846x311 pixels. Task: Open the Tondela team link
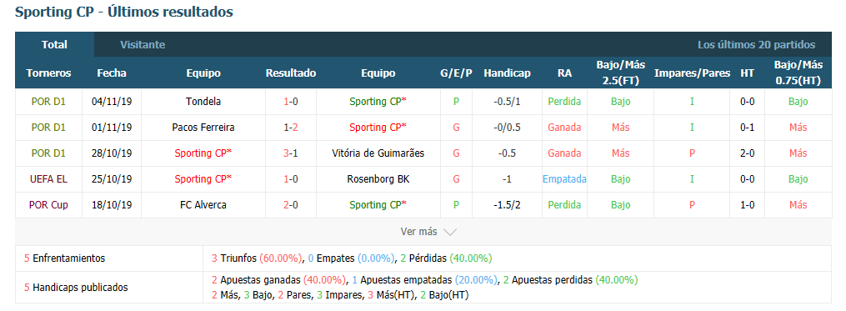203,102
